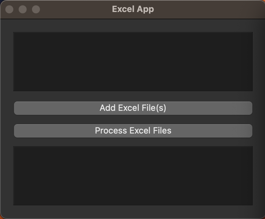Close the Excel App window

click(x=9, y=9)
